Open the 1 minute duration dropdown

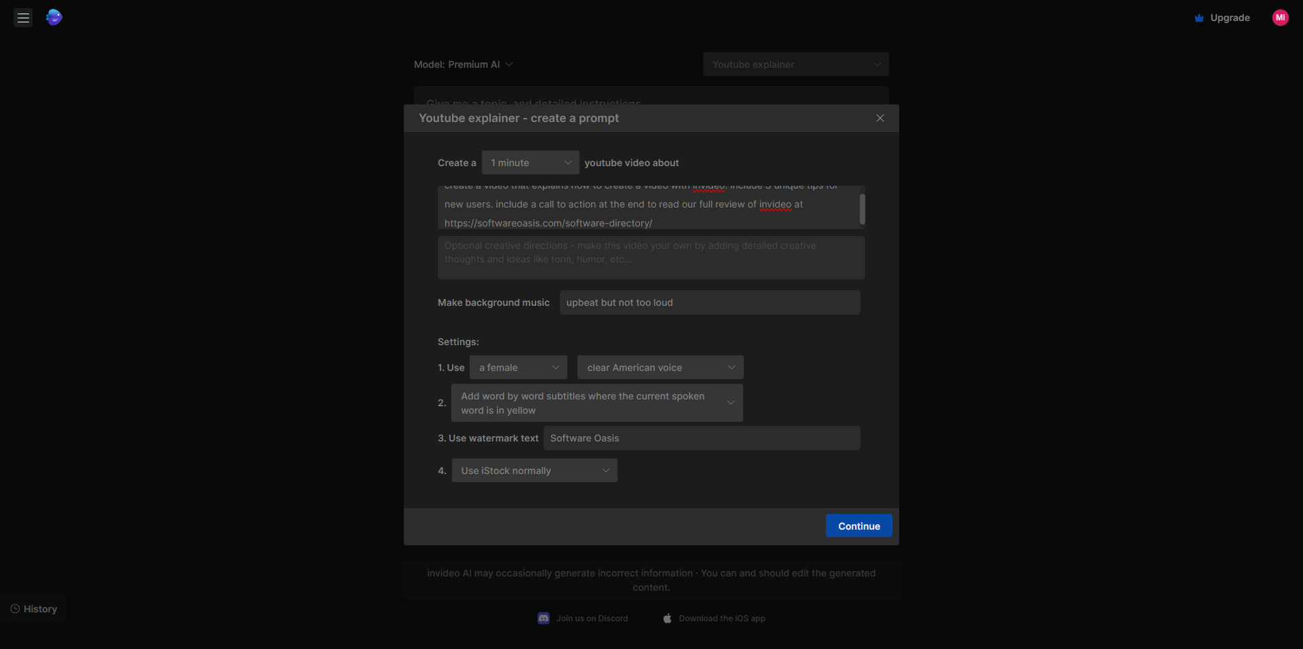point(530,163)
